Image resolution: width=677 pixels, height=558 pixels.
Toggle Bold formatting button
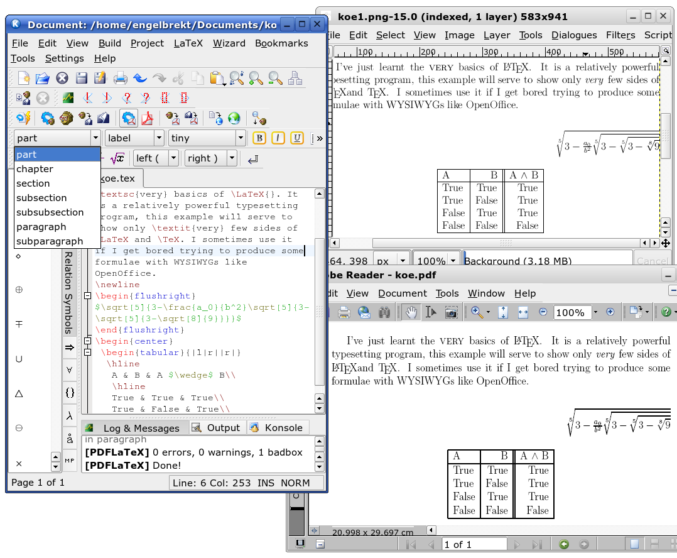[x=259, y=138]
